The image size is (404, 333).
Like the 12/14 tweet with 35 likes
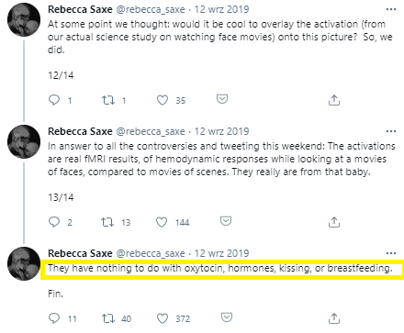pos(163,100)
